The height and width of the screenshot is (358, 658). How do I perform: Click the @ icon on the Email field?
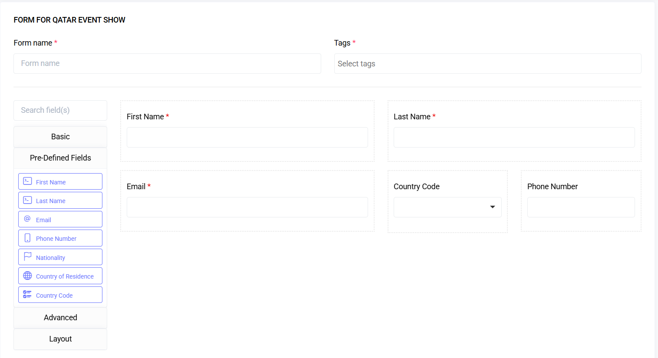[28, 219]
